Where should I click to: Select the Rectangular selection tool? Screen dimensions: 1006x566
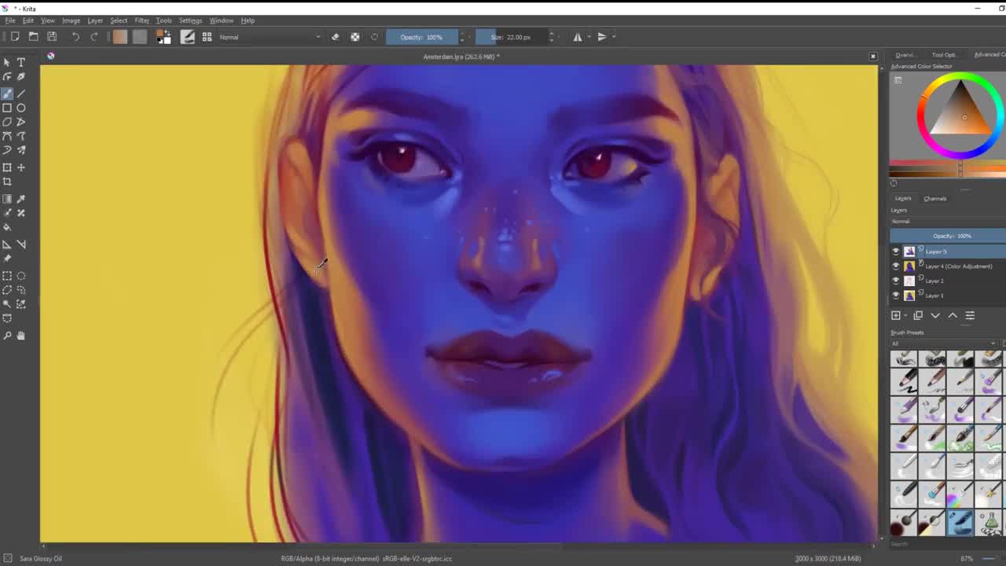7,276
